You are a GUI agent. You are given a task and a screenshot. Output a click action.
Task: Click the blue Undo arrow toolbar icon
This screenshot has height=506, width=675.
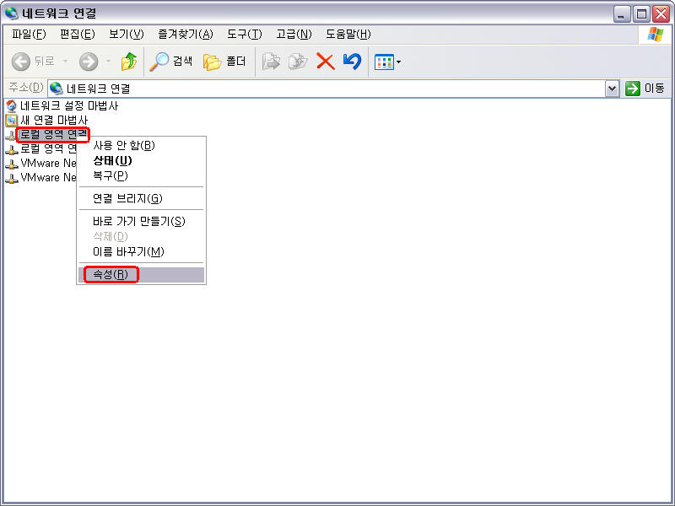[x=353, y=62]
